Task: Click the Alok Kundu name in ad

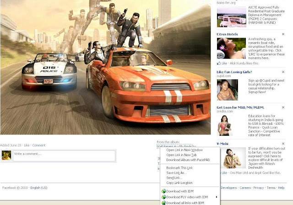Action: [238, 63]
